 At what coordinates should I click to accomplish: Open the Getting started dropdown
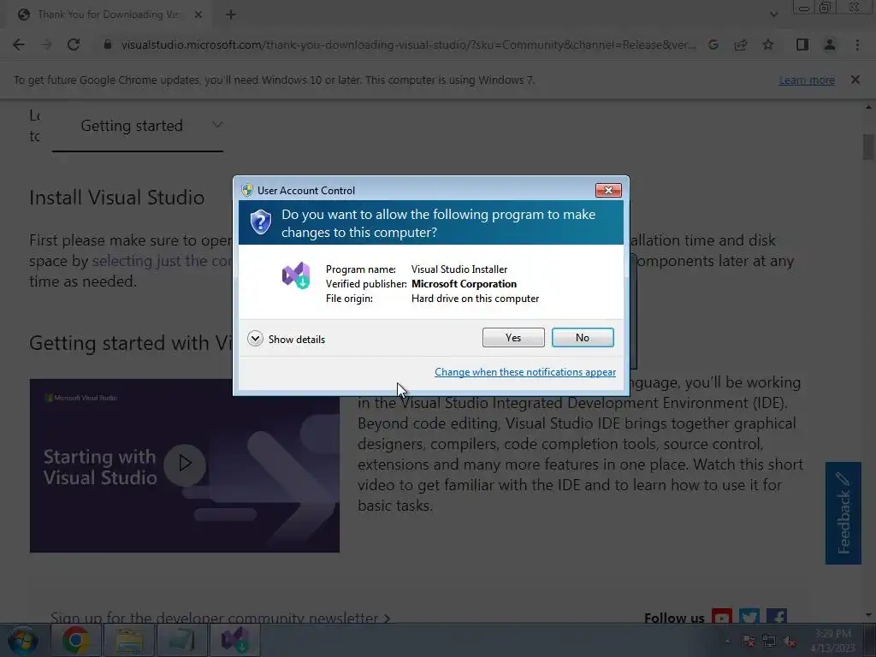(138, 126)
